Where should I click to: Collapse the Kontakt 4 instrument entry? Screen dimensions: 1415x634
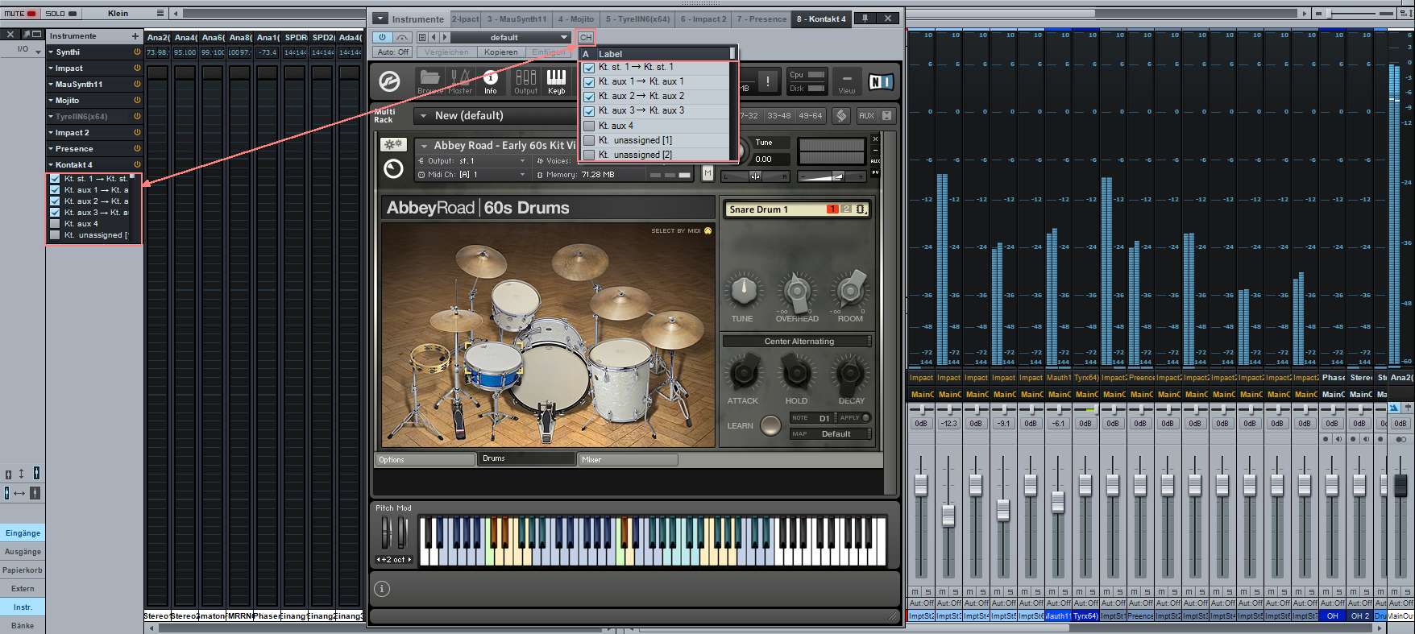pyautogui.click(x=51, y=165)
